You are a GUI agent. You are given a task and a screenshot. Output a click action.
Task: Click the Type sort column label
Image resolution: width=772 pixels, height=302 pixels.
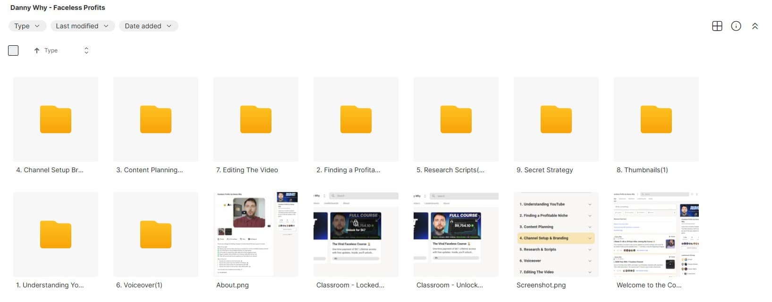pyautogui.click(x=51, y=50)
